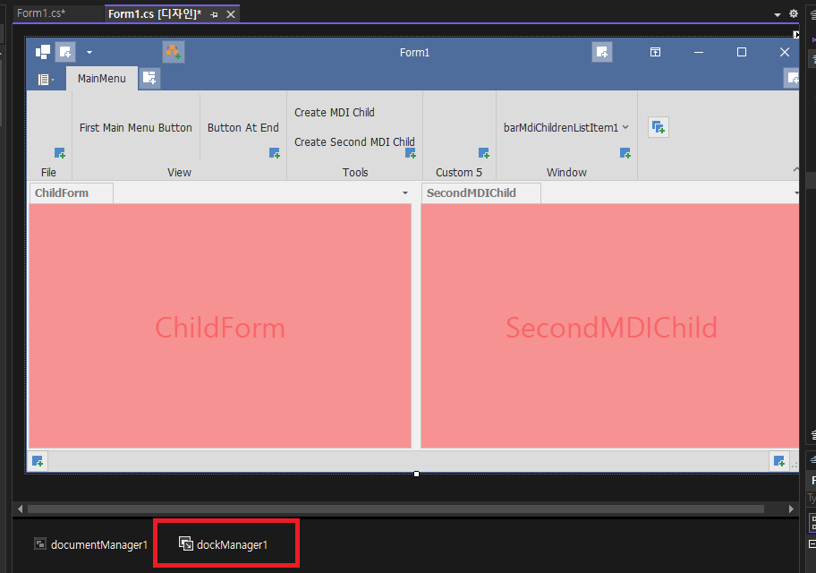Image resolution: width=816 pixels, height=573 pixels.
Task: Click add-item icon in Custom 5 group
Action: tap(484, 153)
